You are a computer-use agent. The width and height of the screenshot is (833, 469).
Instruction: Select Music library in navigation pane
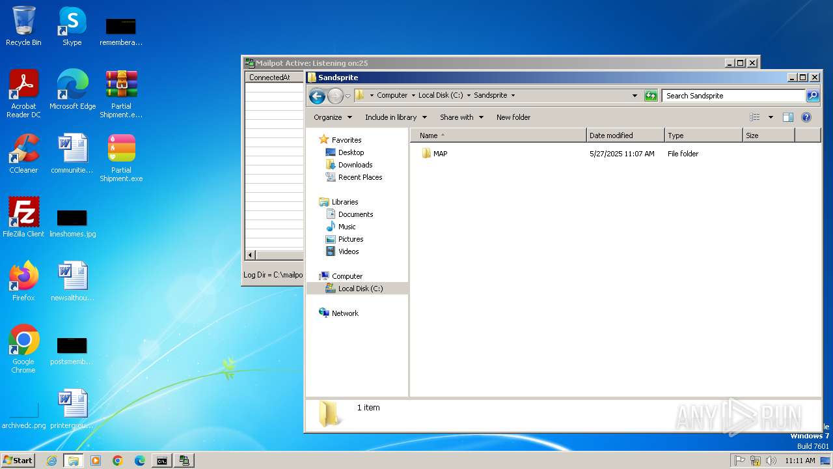pyautogui.click(x=347, y=227)
